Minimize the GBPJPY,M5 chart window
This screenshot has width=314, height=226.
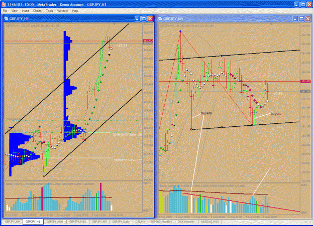pos(295,19)
